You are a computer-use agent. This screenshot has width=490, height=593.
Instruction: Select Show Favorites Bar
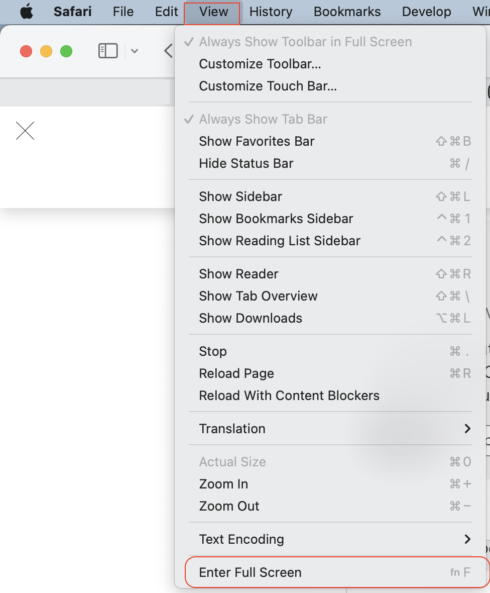coord(330,141)
